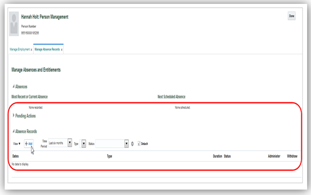Click Hannah Holt's profile photo placeholder

[x=14, y=24]
